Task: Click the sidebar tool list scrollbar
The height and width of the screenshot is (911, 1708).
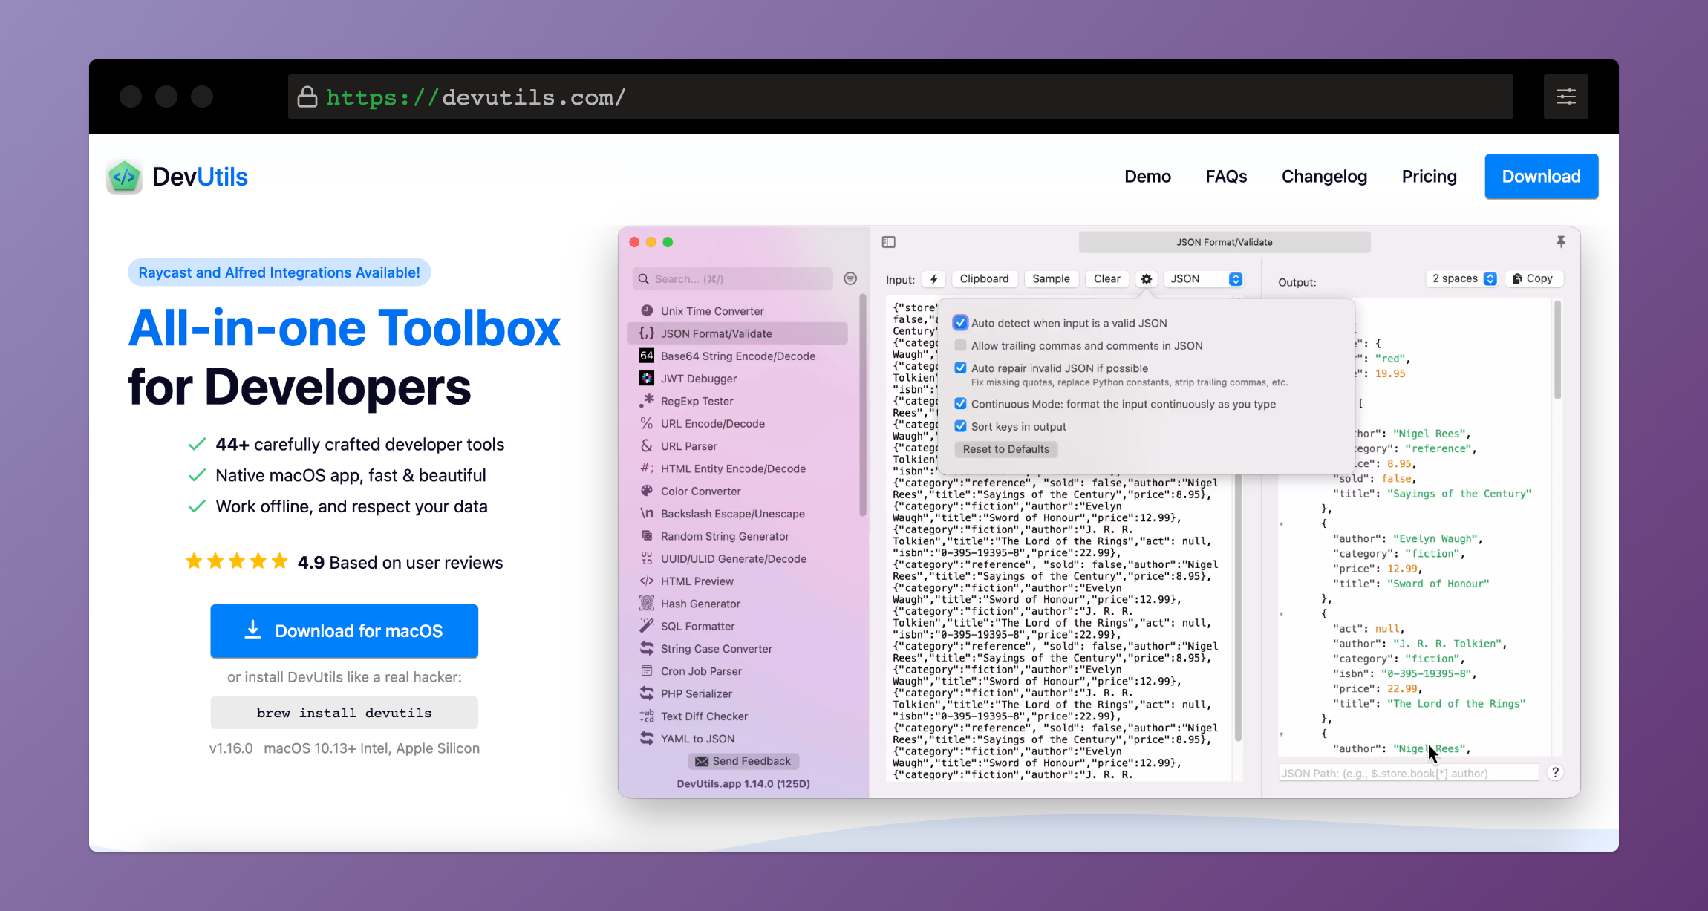Action: point(862,405)
